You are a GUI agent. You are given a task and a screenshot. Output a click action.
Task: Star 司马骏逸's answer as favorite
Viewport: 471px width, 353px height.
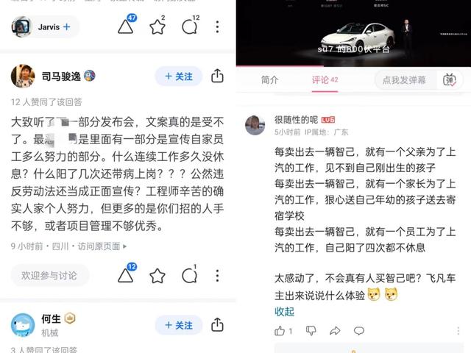click(x=157, y=276)
